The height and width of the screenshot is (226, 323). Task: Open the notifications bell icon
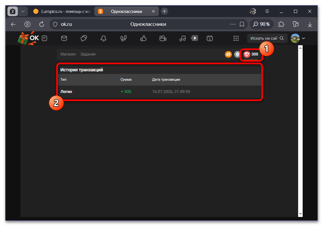pyautogui.click(x=103, y=38)
